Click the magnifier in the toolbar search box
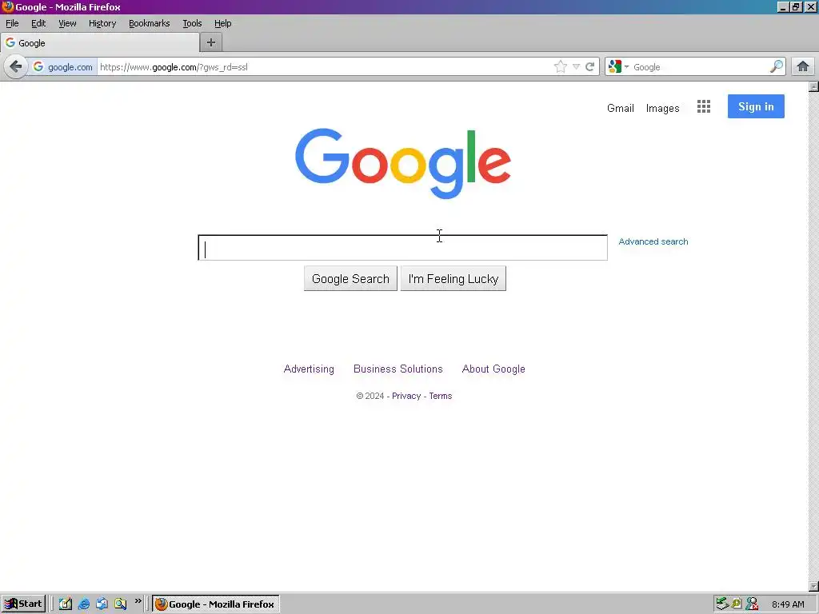This screenshot has width=819, height=614. tap(777, 66)
